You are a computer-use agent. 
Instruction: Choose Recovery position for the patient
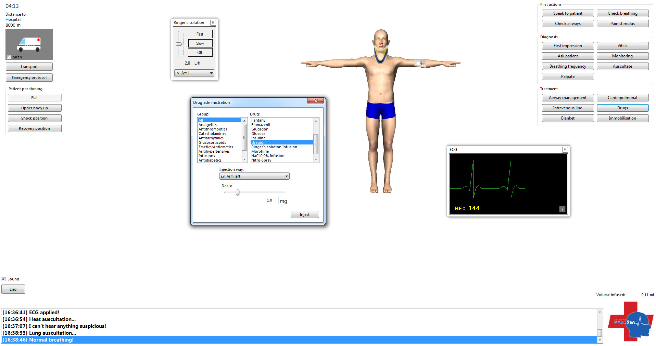point(35,128)
